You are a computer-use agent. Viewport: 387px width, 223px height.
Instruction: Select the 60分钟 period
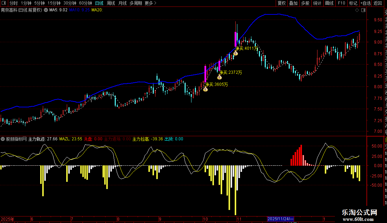(86, 3)
